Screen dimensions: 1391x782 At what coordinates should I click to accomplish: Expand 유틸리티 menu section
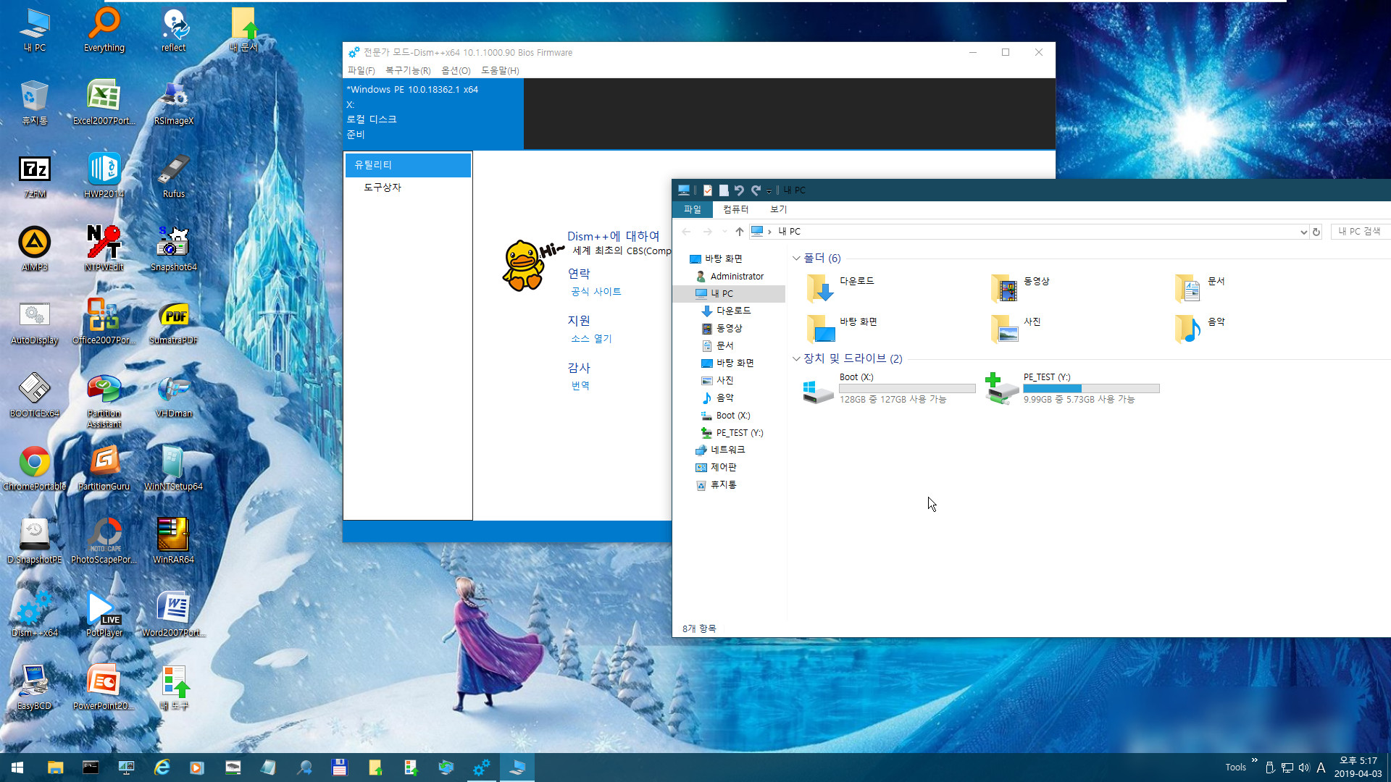408,164
